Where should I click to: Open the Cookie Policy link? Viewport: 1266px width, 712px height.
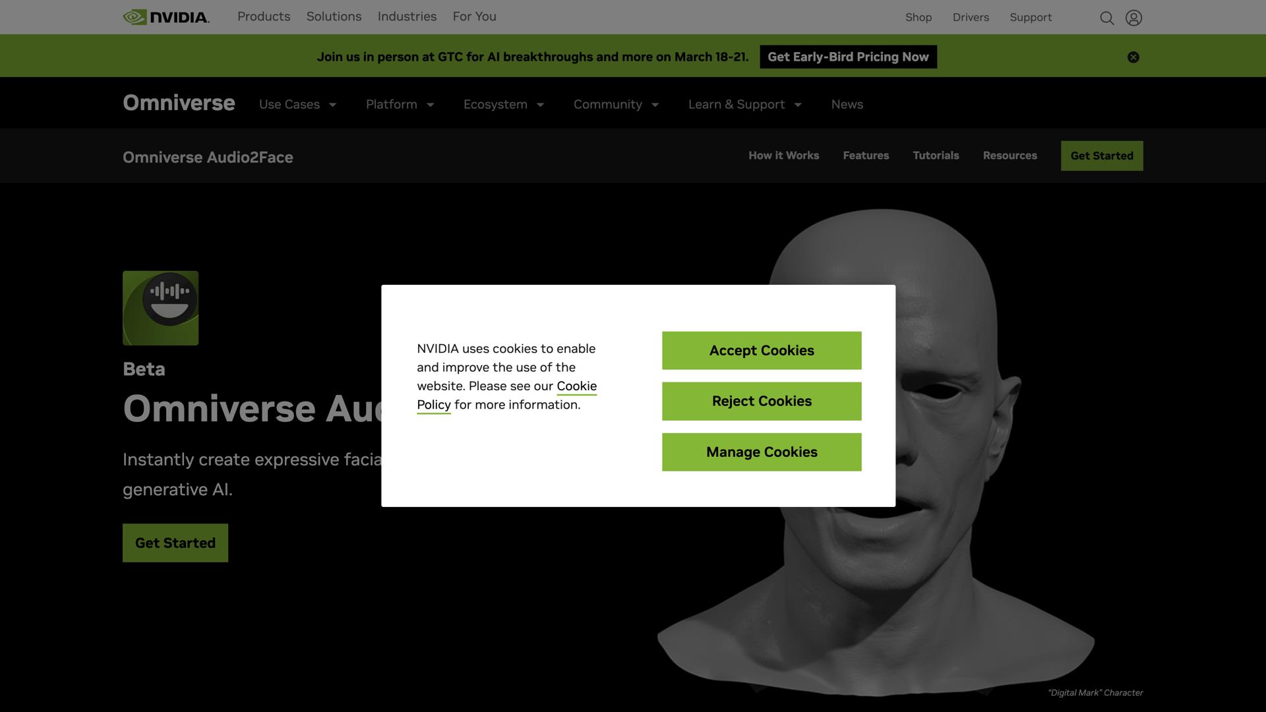576,386
